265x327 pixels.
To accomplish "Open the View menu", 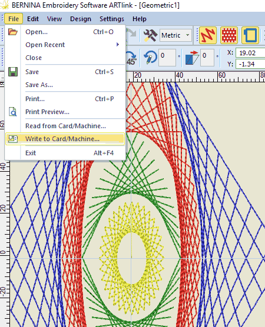I will (54, 19).
